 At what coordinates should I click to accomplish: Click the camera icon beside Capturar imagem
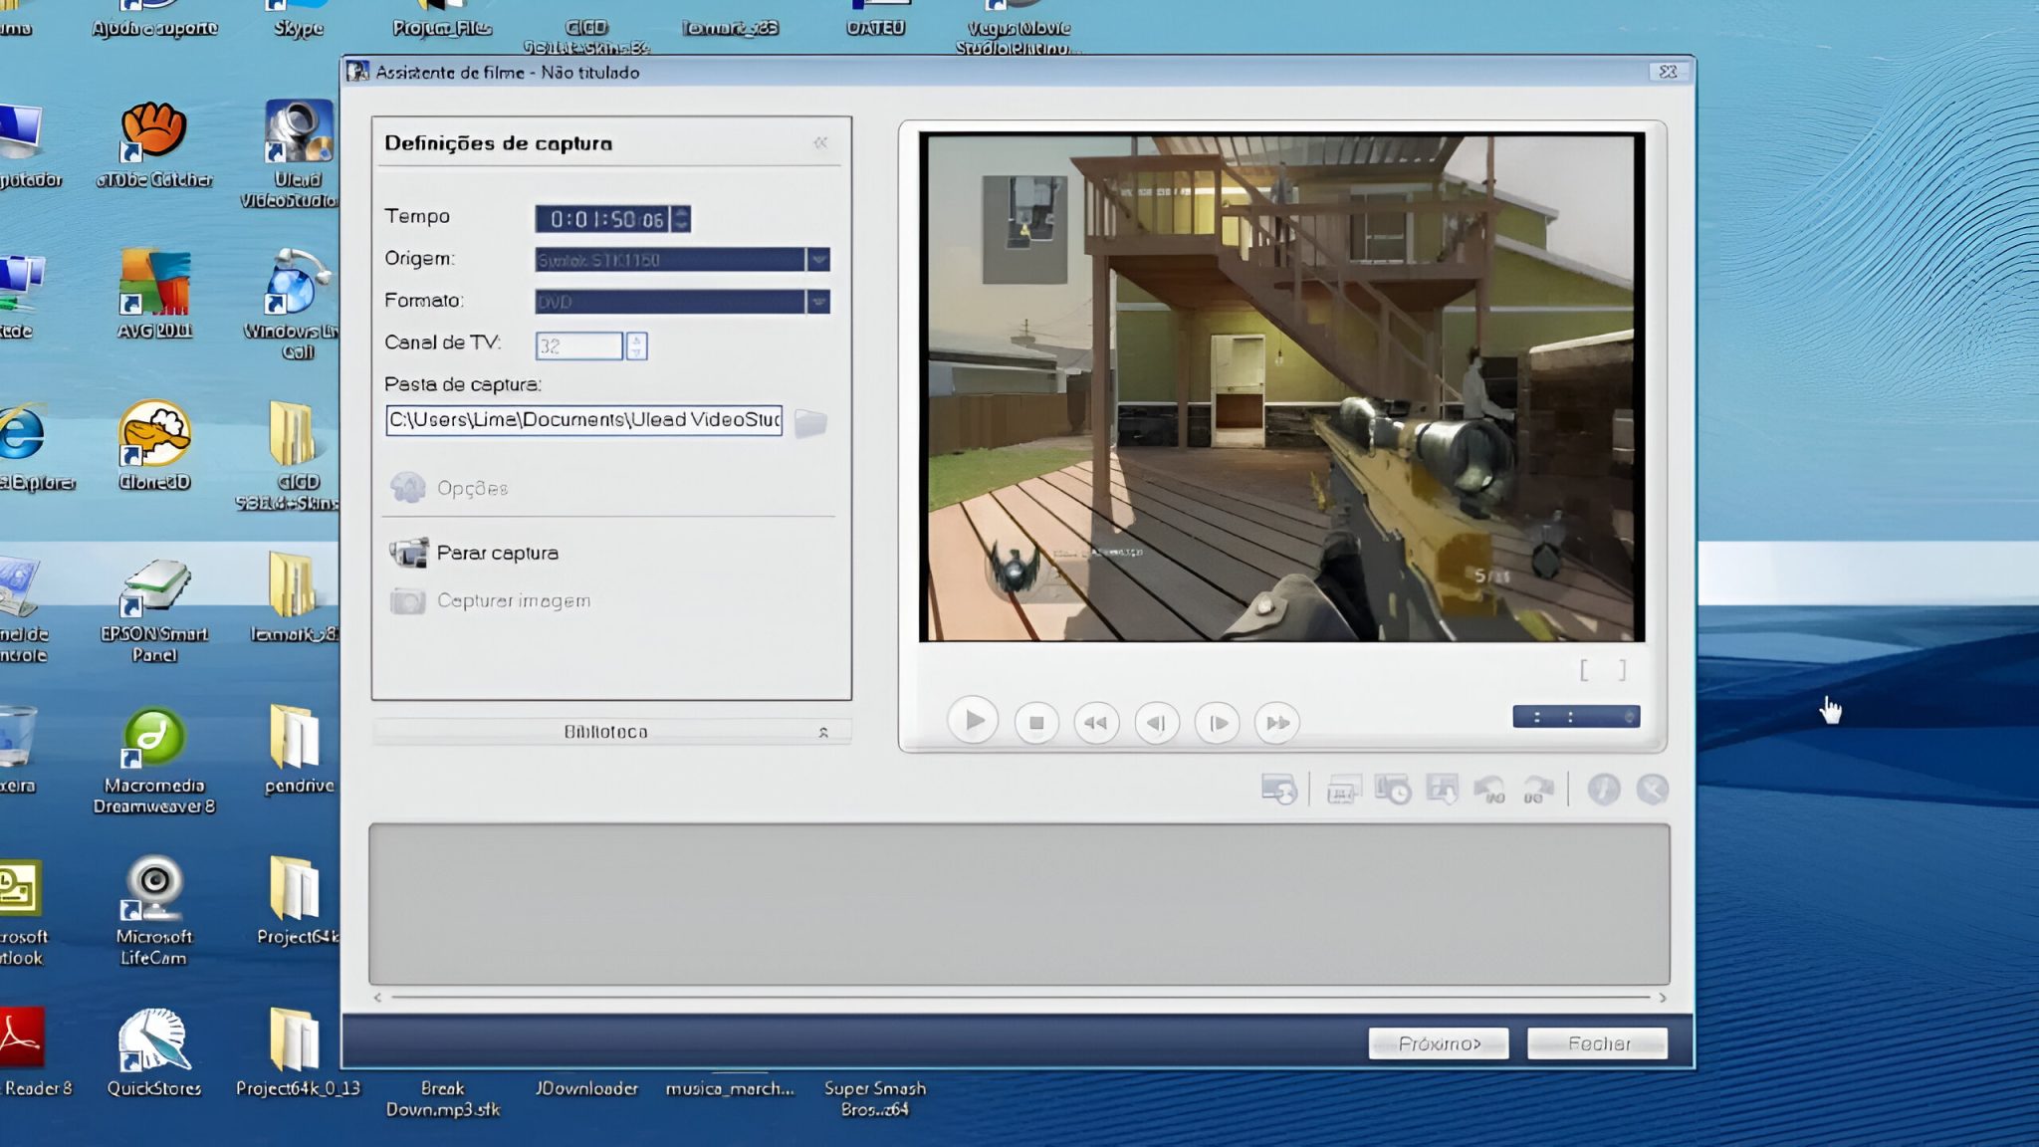408,600
